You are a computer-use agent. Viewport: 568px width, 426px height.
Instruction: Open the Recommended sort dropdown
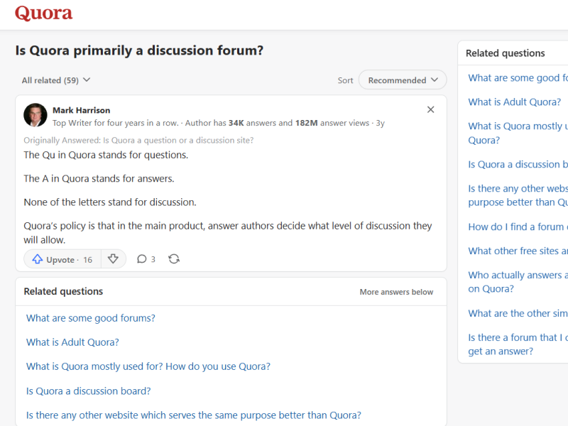point(403,80)
